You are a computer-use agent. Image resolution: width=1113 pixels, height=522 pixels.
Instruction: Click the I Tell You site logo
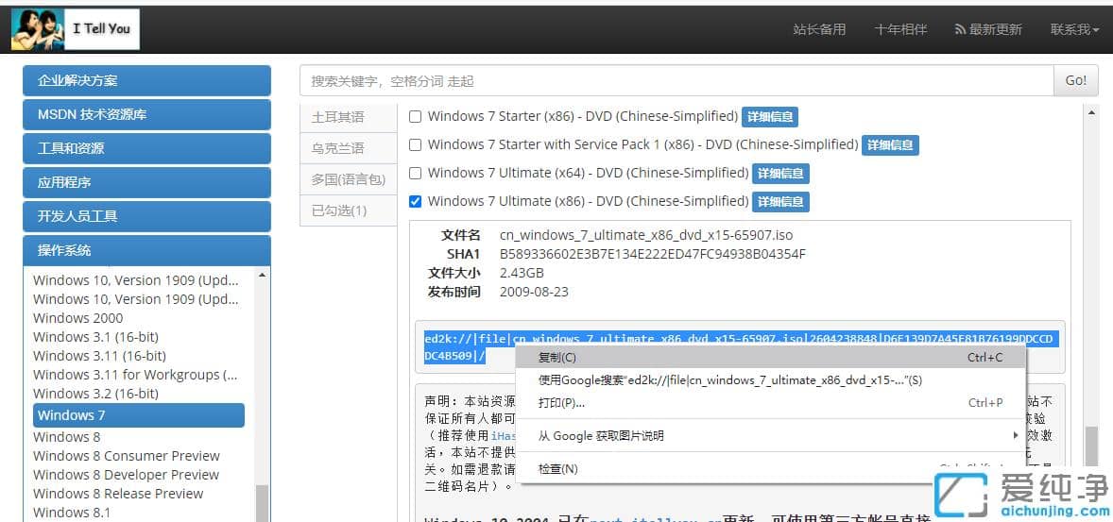76,29
